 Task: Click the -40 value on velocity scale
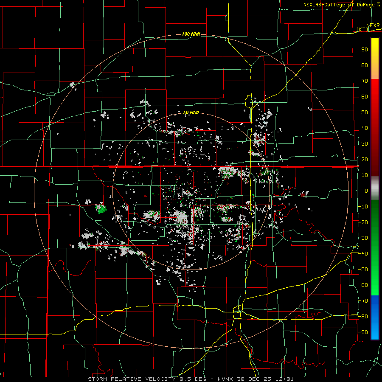[x=363, y=254]
